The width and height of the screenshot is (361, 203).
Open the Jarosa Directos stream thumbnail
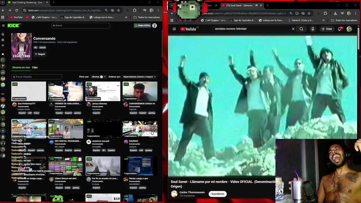(103, 91)
